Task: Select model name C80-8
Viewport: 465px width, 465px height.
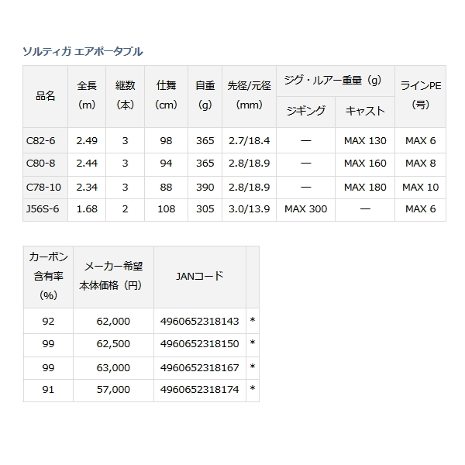Action: coord(40,164)
